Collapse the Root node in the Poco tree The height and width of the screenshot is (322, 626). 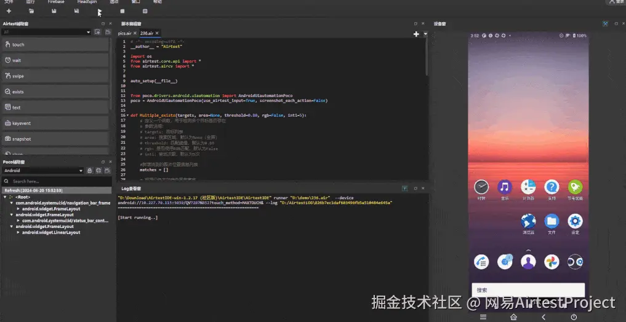(x=5, y=197)
